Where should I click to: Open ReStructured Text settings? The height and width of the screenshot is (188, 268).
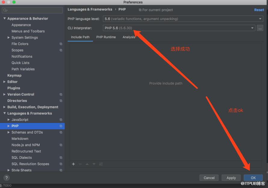pyautogui.click(x=26, y=151)
